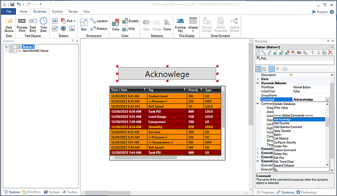Toggle the lock box beside AlarmWorX64 Viewer
This screenshot has height=196, width=337.
click(x=15, y=51)
